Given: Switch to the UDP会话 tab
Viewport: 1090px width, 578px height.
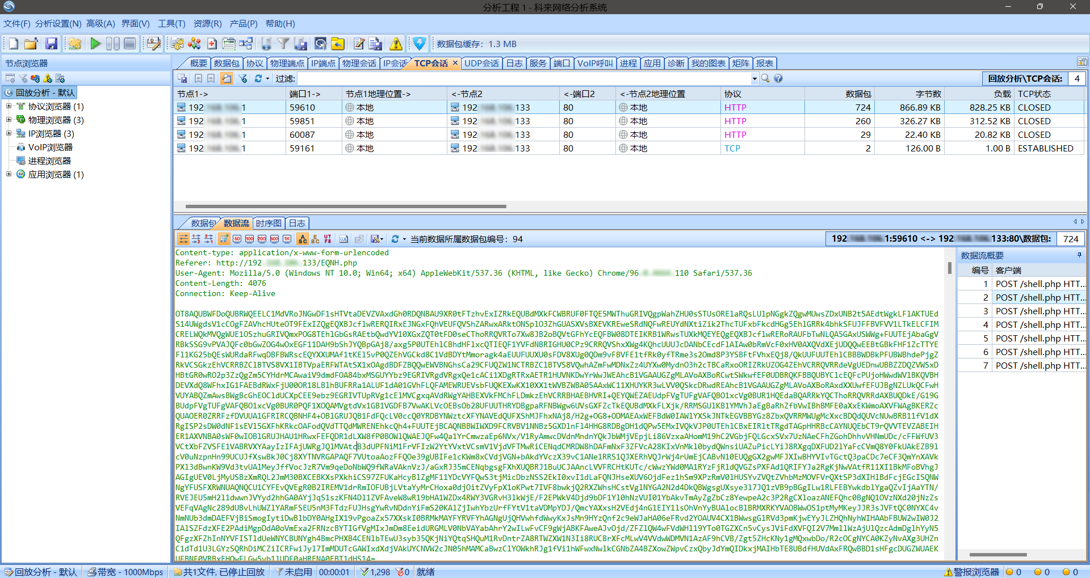Looking at the screenshot, I should coord(481,63).
